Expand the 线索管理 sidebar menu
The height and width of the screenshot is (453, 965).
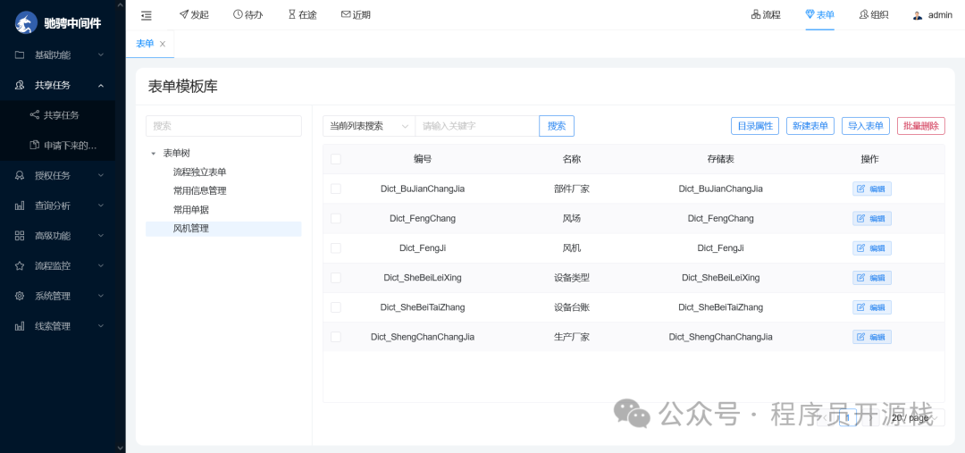[x=58, y=326]
